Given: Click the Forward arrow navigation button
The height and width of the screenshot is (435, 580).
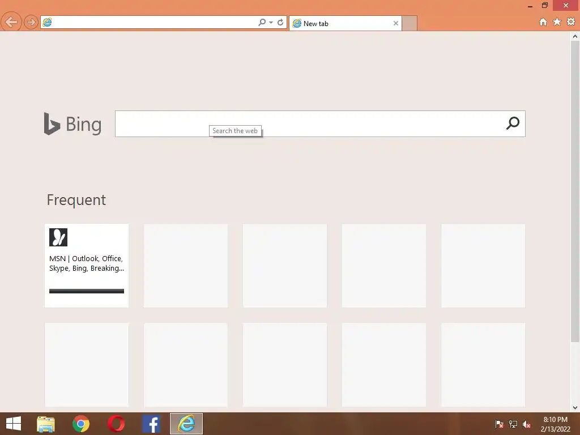Looking at the screenshot, I should [x=31, y=22].
